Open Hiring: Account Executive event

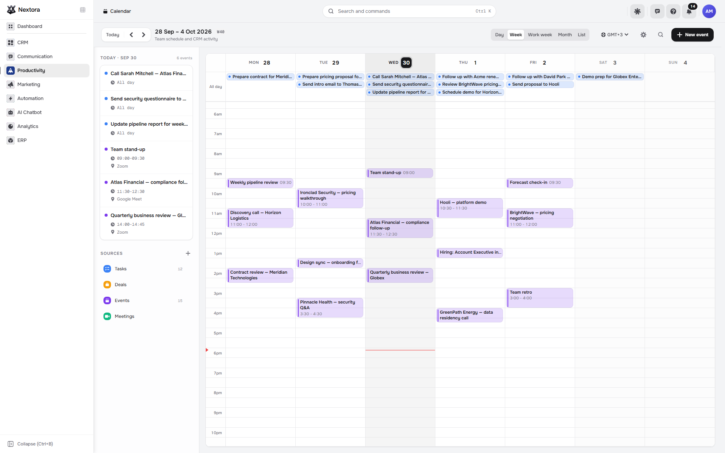point(470,253)
